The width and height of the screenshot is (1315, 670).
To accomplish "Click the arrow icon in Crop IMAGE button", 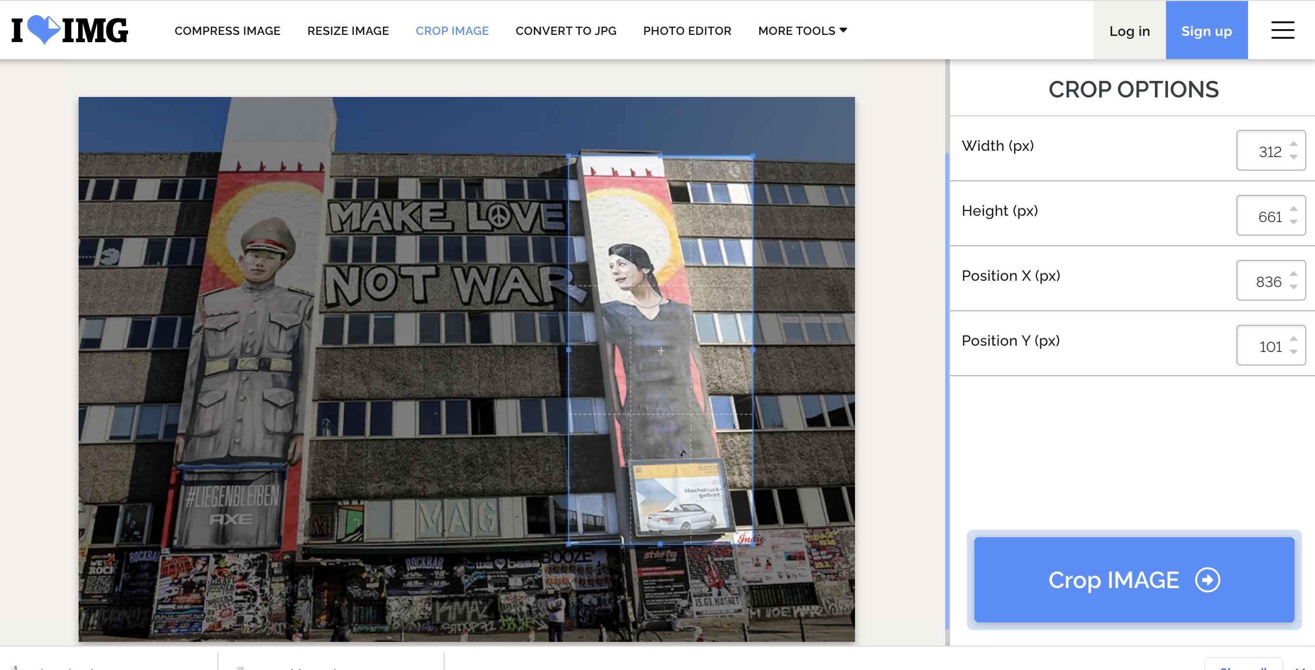I will coord(1208,580).
